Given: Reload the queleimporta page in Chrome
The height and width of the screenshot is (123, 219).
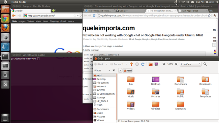Looking at the screenshot, I should 94,16.
